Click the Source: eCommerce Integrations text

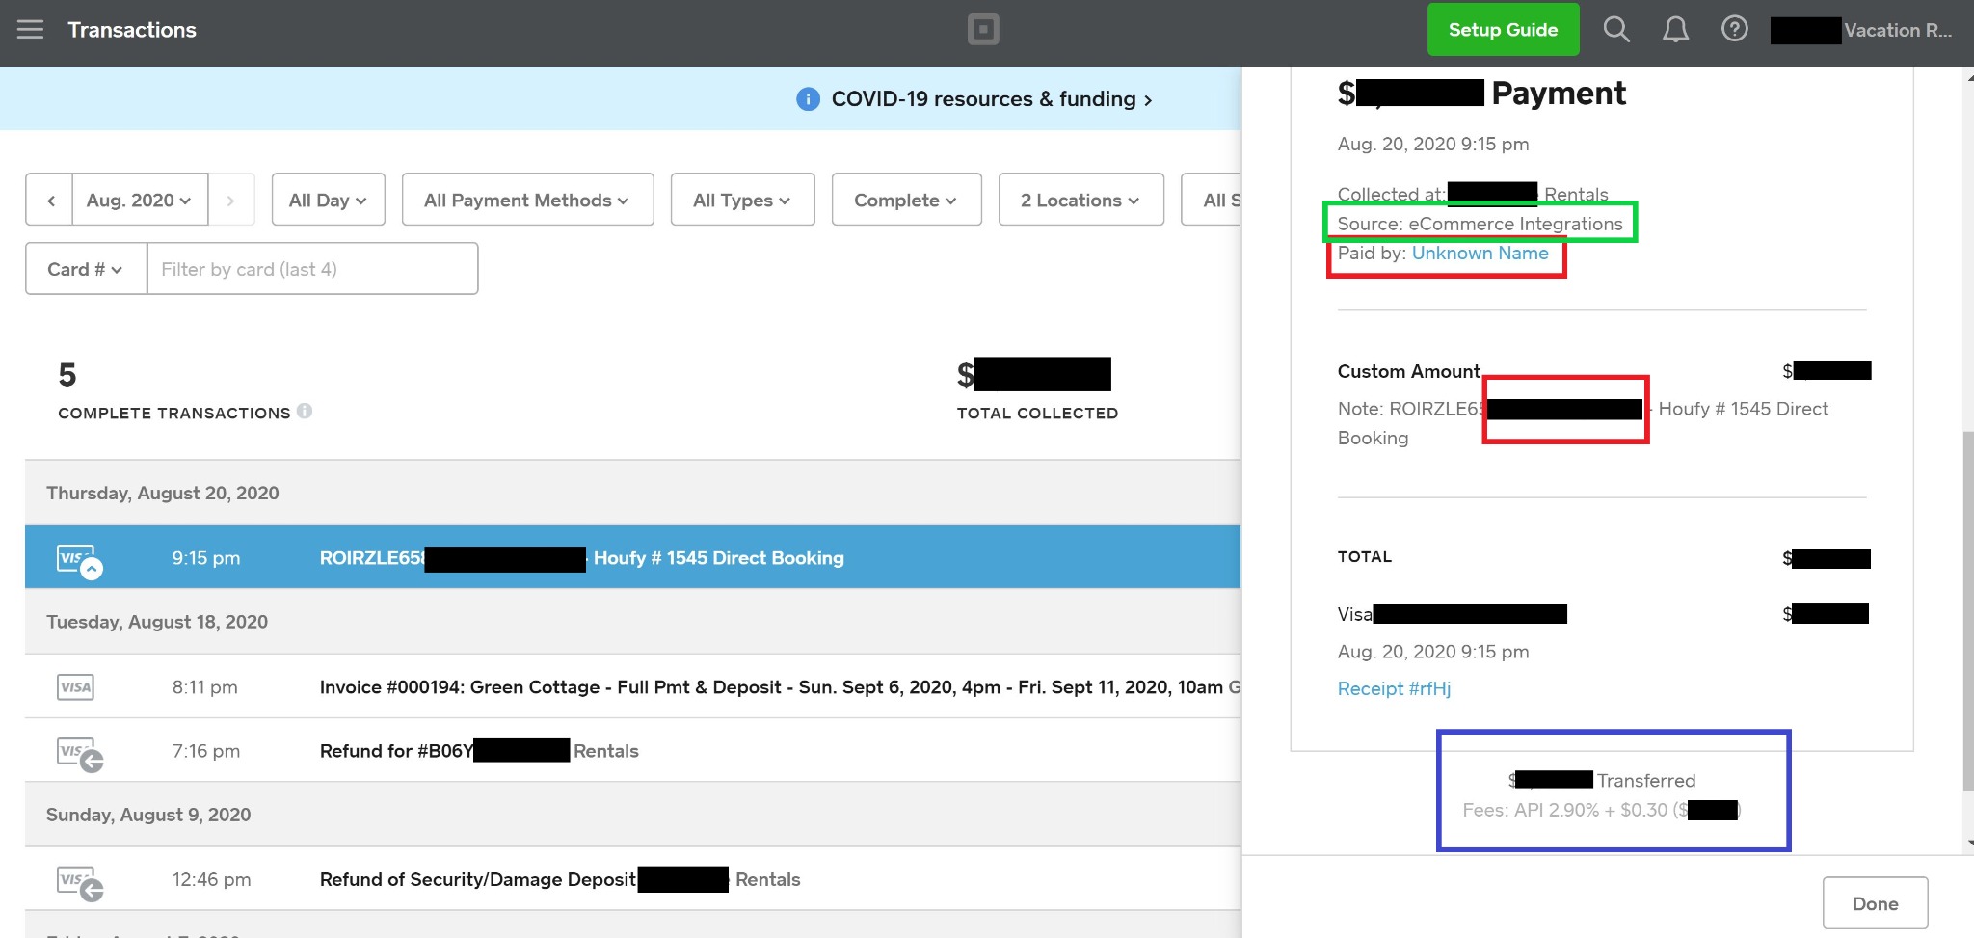click(1480, 224)
